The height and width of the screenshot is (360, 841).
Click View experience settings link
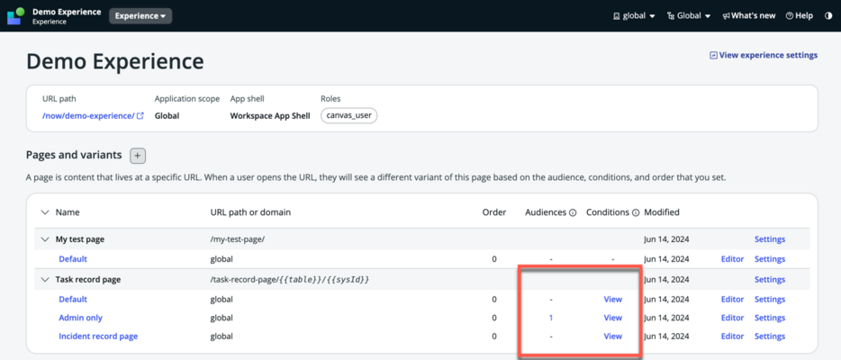tap(764, 55)
